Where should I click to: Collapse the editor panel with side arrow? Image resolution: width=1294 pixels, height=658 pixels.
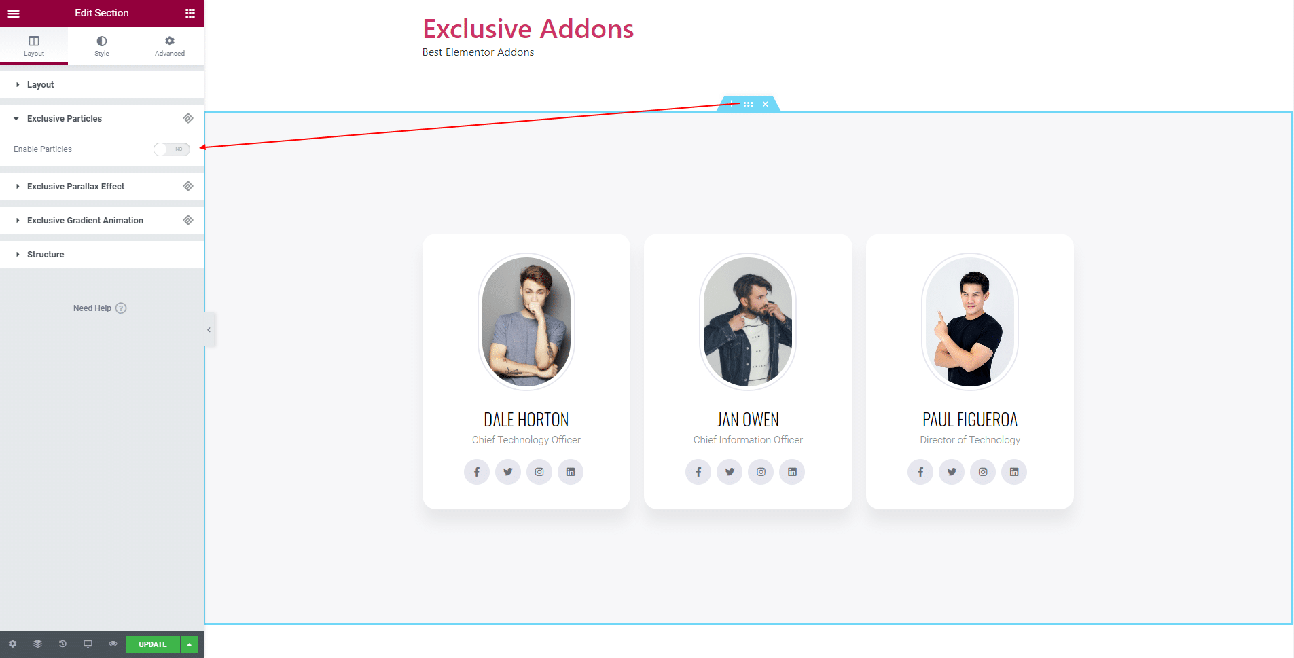coord(209,330)
